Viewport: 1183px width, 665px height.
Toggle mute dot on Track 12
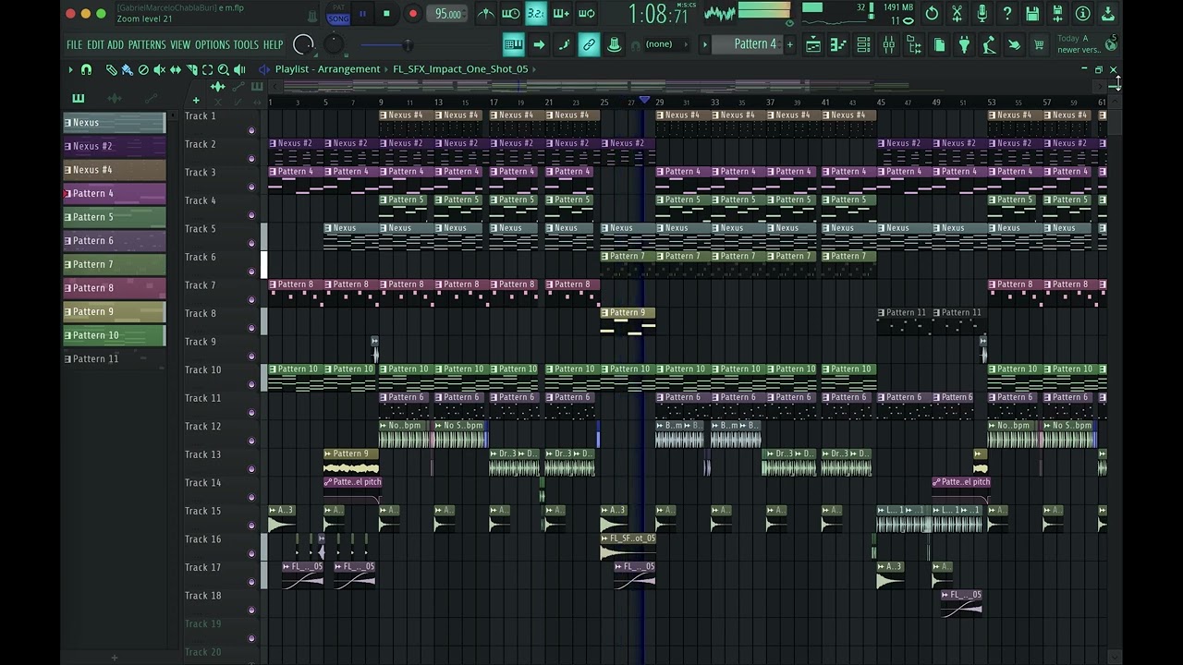[251, 441]
